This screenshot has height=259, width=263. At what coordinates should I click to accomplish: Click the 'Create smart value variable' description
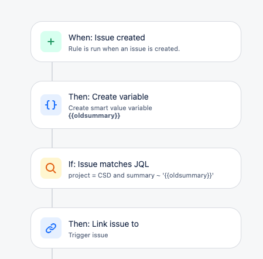pyautogui.click(x=110, y=108)
